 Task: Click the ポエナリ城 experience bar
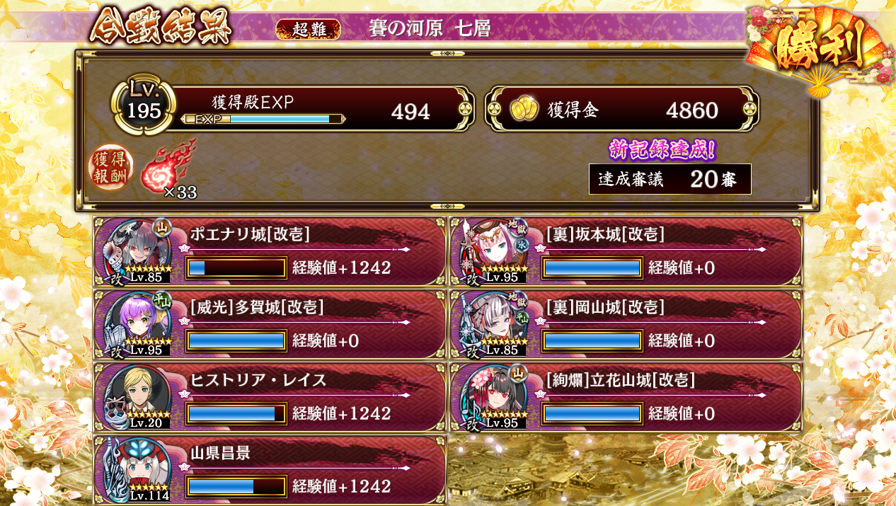pyautogui.click(x=236, y=268)
